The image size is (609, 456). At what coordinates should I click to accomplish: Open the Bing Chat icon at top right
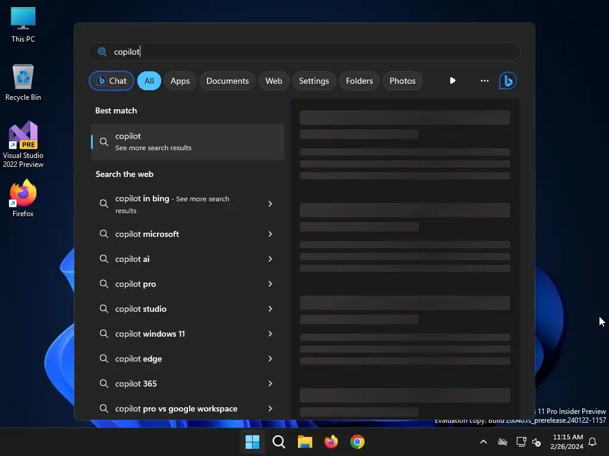tap(507, 81)
